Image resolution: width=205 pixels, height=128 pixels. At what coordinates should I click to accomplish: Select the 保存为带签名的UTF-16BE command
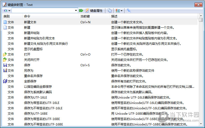[42, 119]
